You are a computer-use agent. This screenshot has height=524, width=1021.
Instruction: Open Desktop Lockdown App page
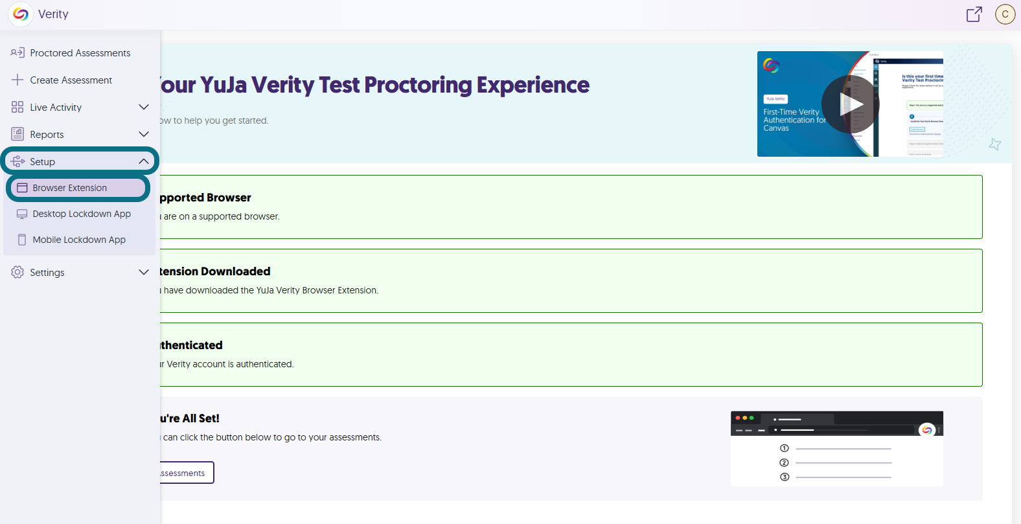coord(82,214)
